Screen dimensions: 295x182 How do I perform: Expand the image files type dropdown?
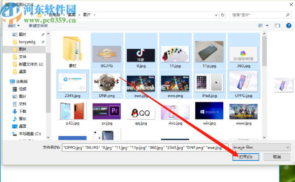coord(261,148)
